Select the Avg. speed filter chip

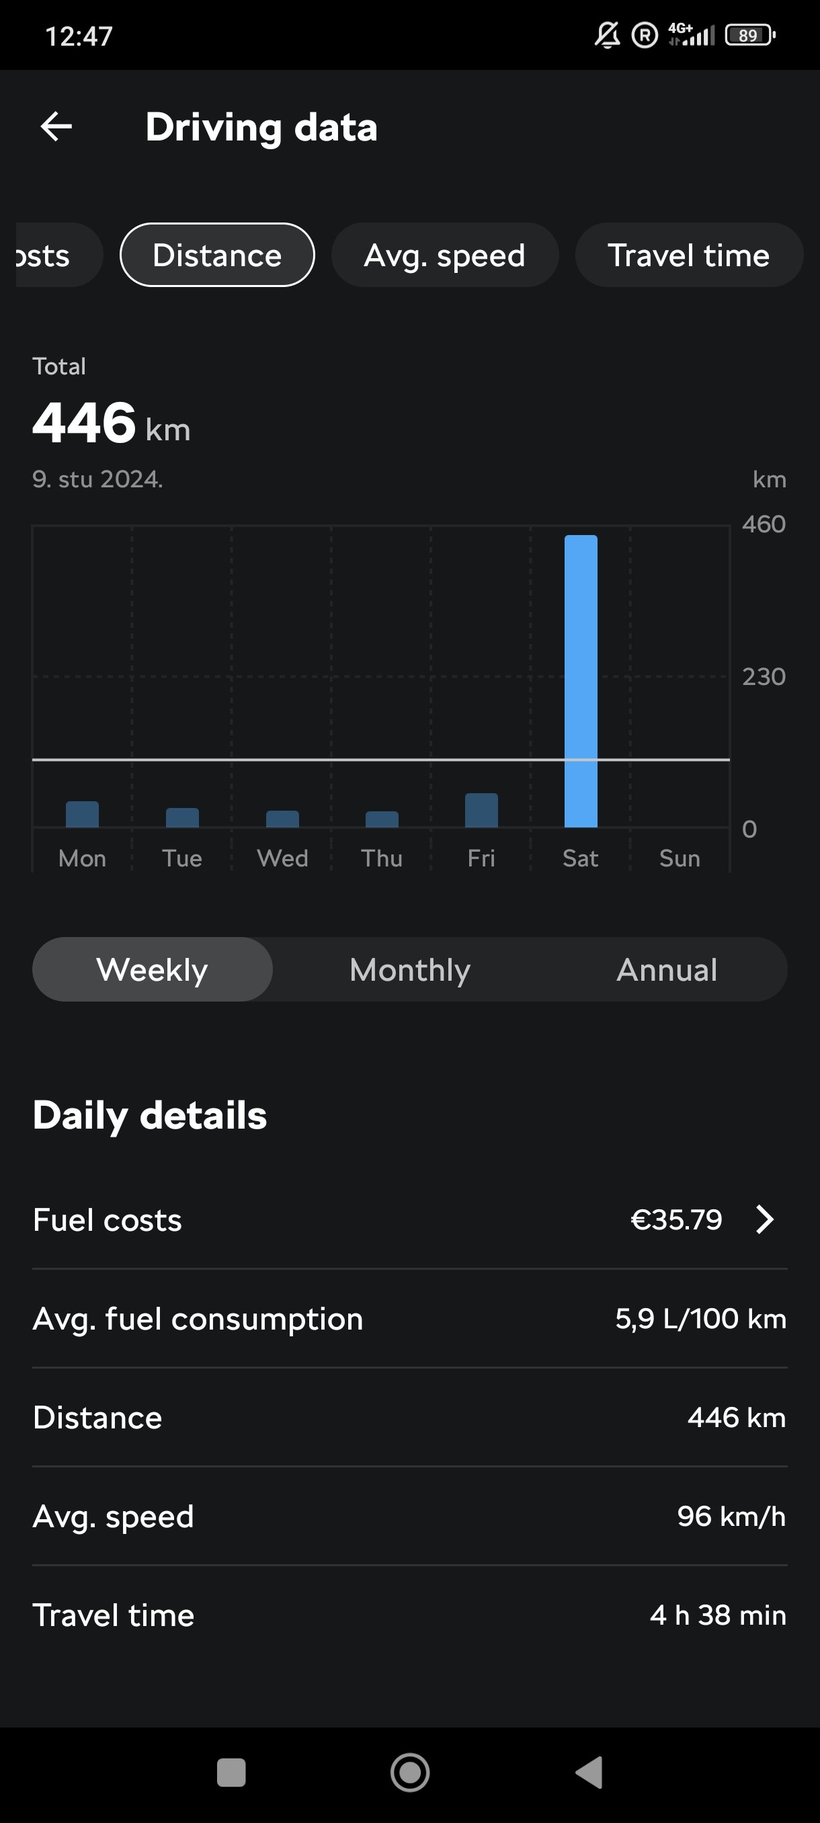[444, 255]
